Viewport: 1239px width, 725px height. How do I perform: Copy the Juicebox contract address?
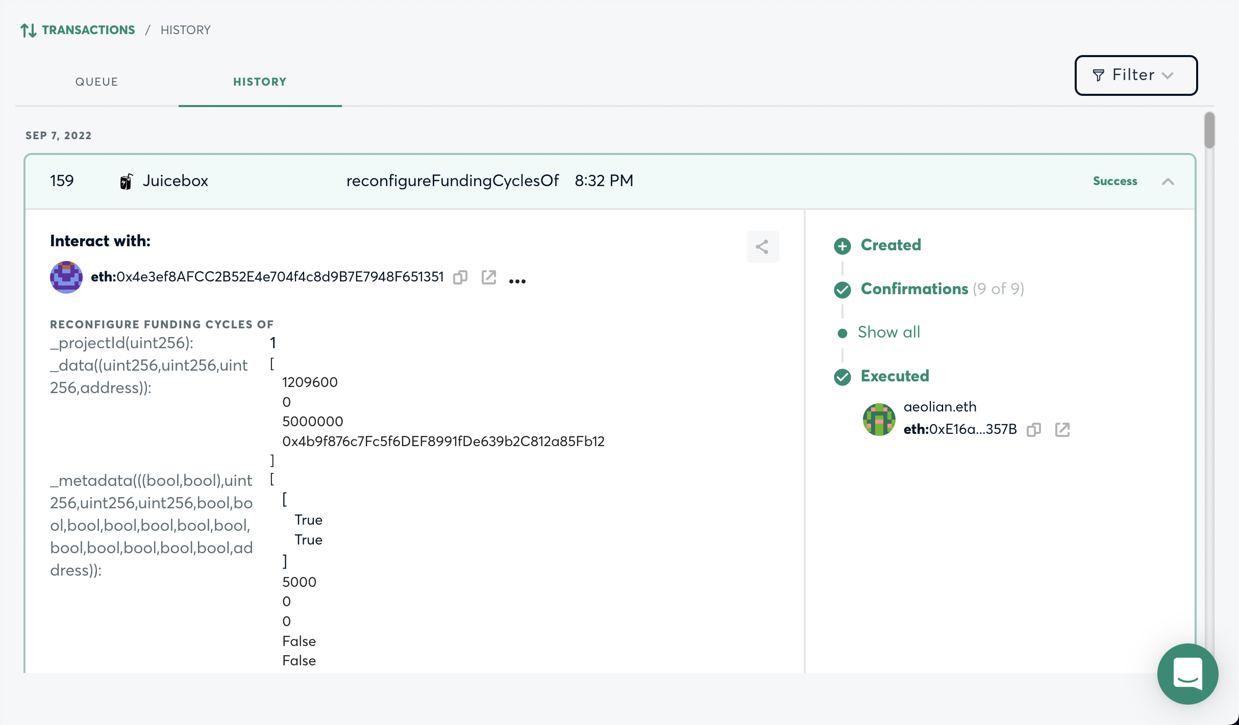[460, 277]
